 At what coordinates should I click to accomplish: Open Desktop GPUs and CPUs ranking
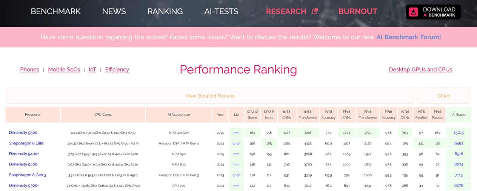tap(420, 70)
